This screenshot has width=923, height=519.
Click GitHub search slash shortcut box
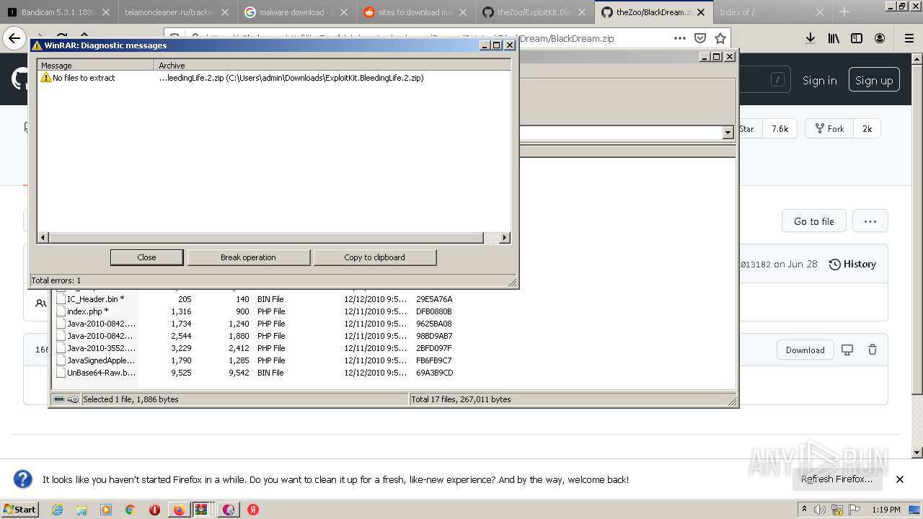(777, 80)
